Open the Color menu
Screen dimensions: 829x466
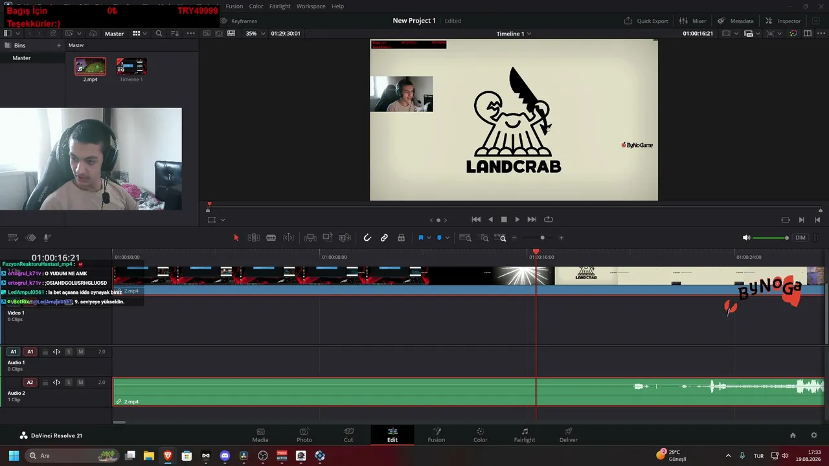[x=256, y=6]
